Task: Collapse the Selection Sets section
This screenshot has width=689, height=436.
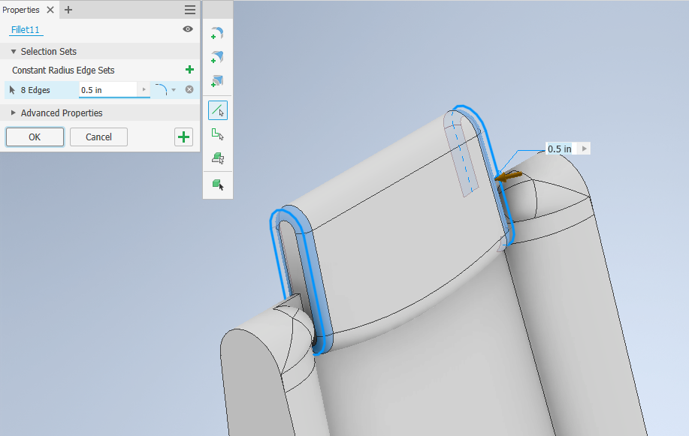Action: pos(14,51)
